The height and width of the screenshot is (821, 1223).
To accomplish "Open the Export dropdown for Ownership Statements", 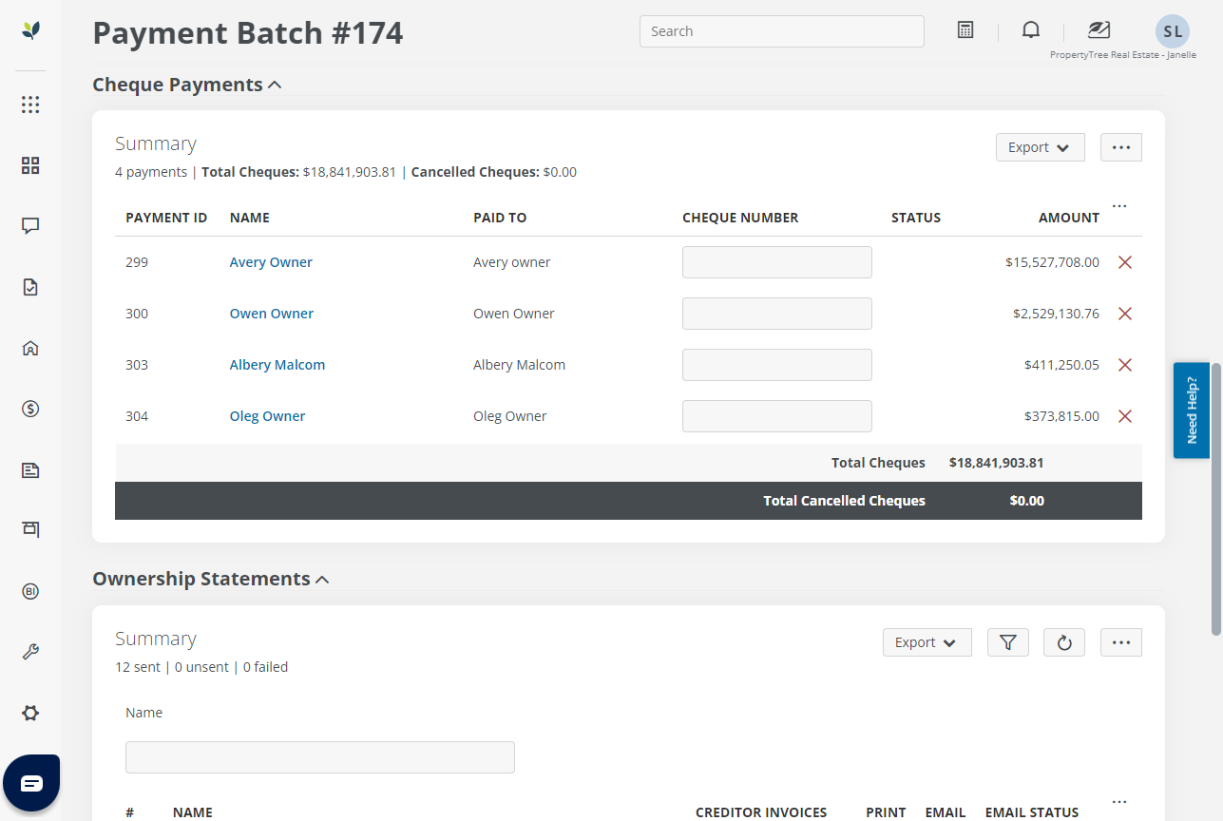I will click(x=927, y=642).
